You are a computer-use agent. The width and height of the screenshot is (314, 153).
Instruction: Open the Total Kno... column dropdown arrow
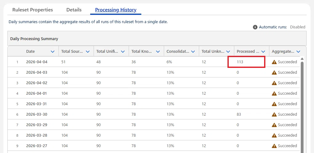point(158,52)
